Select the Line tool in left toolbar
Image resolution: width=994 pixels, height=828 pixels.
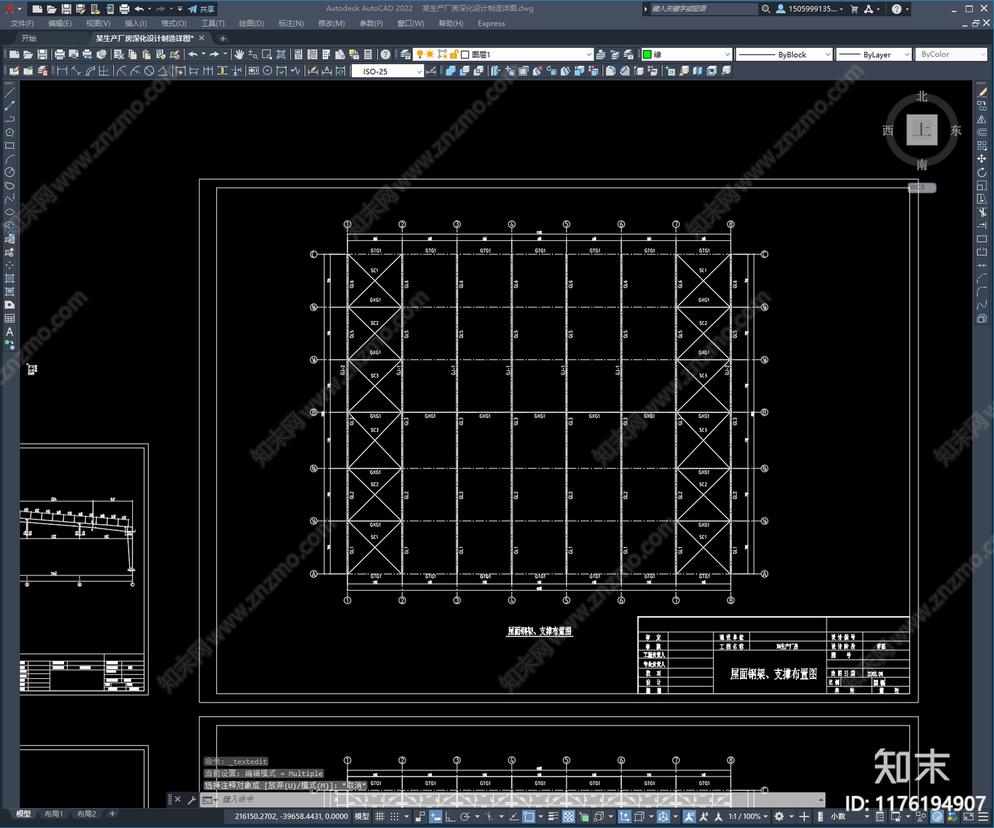(x=9, y=93)
